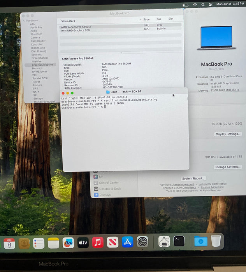The height and width of the screenshot is (272, 246).
Task: Open the Notes app in the Dock
Action: pos(53,243)
